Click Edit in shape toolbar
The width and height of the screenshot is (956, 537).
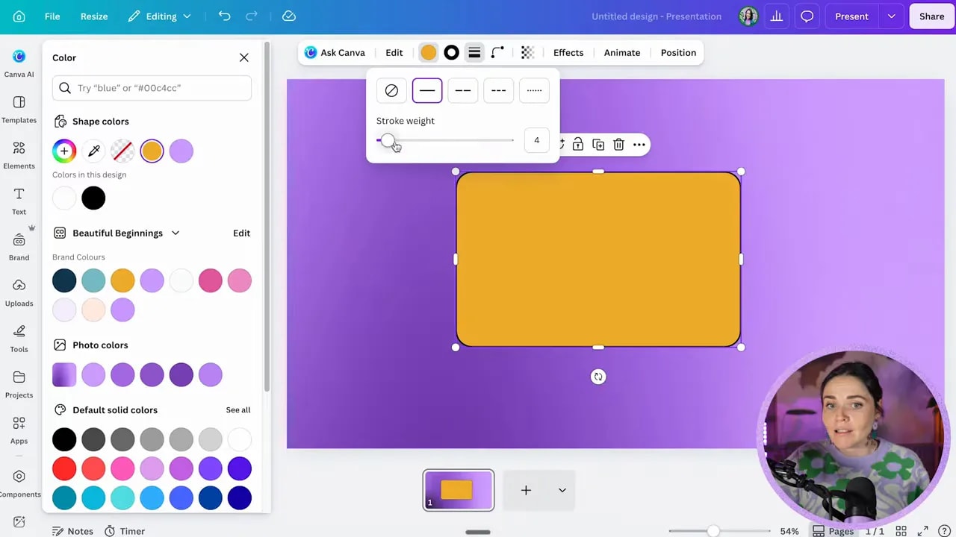[394, 52]
